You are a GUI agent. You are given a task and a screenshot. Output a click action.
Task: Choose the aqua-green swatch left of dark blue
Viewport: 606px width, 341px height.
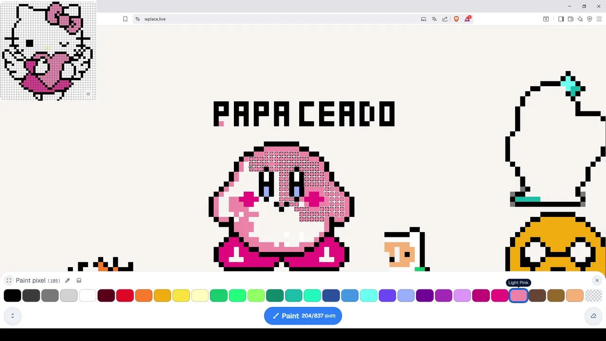312,296
